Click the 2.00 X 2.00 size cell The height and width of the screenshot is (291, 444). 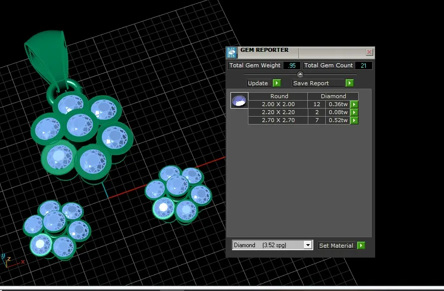278,104
